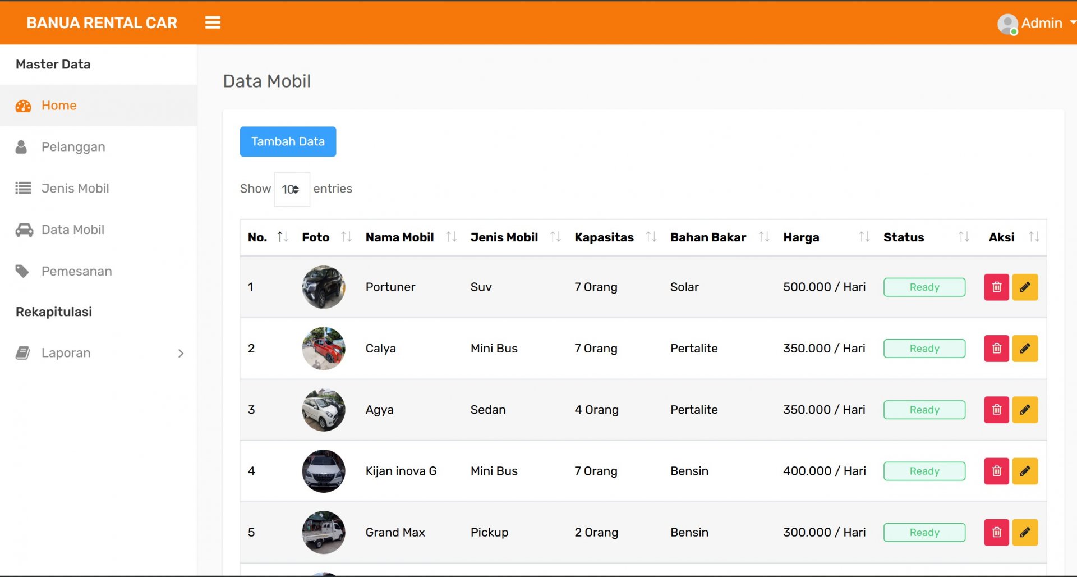Delete the Portuner car row
The width and height of the screenshot is (1077, 577).
tap(996, 287)
